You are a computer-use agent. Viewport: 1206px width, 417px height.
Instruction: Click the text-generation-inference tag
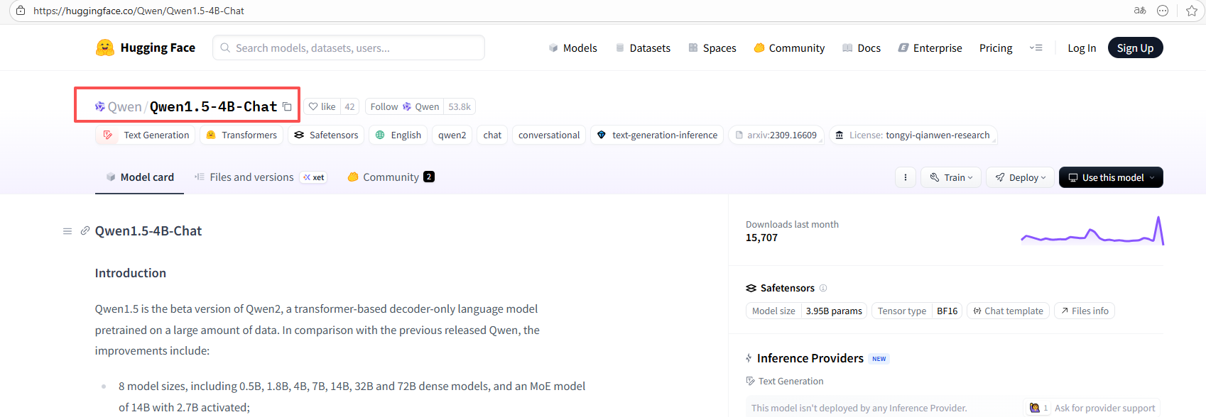point(657,135)
